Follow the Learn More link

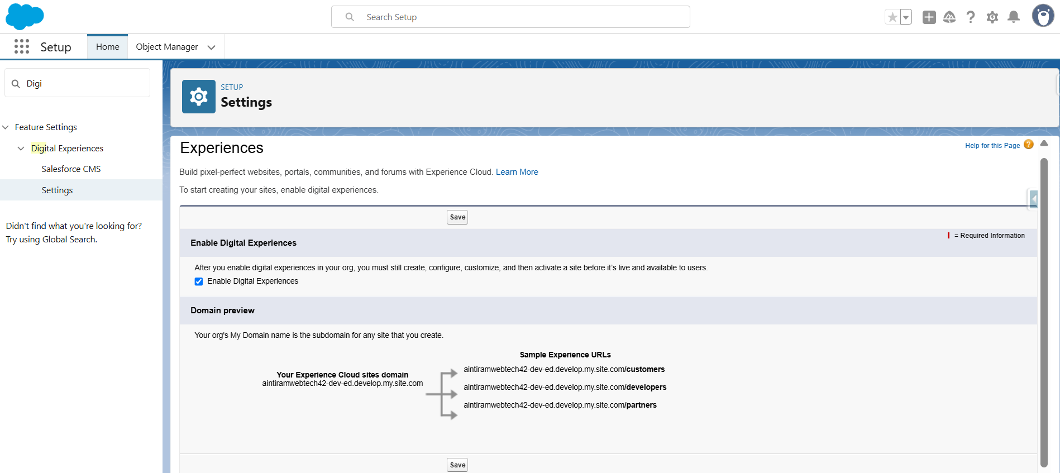click(517, 172)
